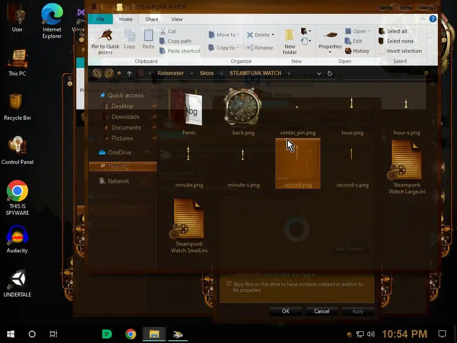Click the volume tray icon
This screenshot has width=457, height=343.
tap(371, 334)
